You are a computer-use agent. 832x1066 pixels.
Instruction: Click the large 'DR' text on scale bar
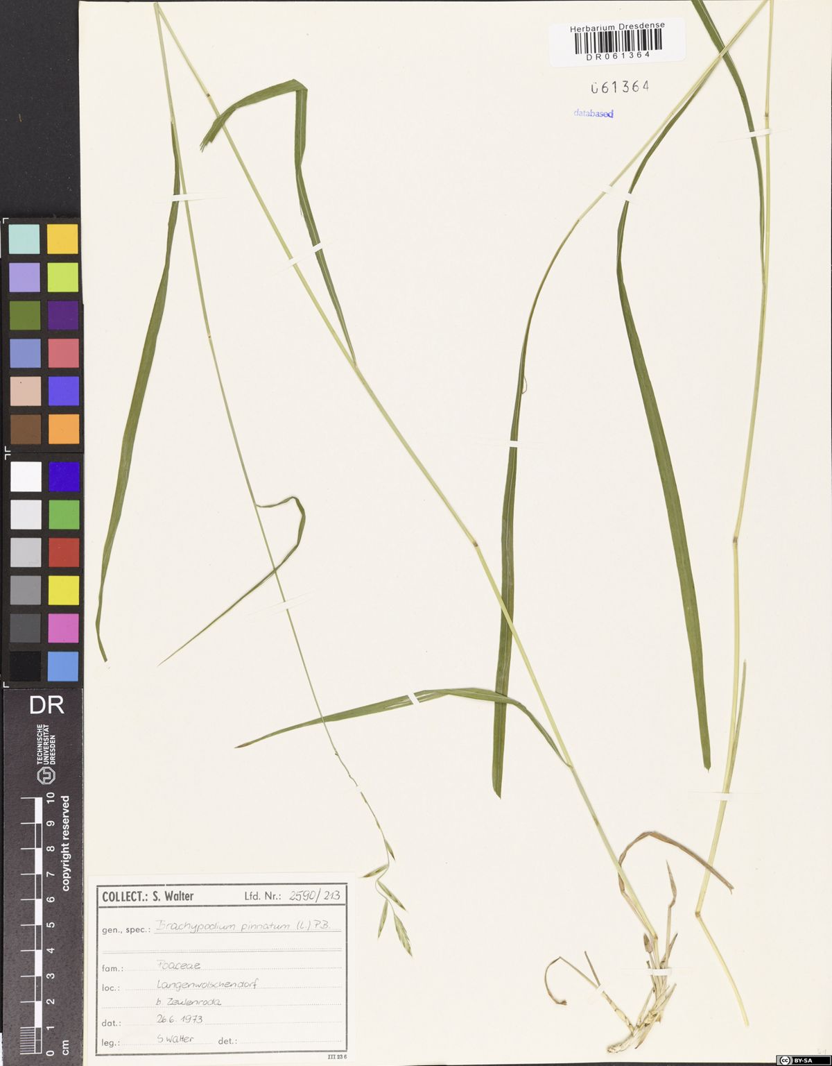pyautogui.click(x=46, y=705)
